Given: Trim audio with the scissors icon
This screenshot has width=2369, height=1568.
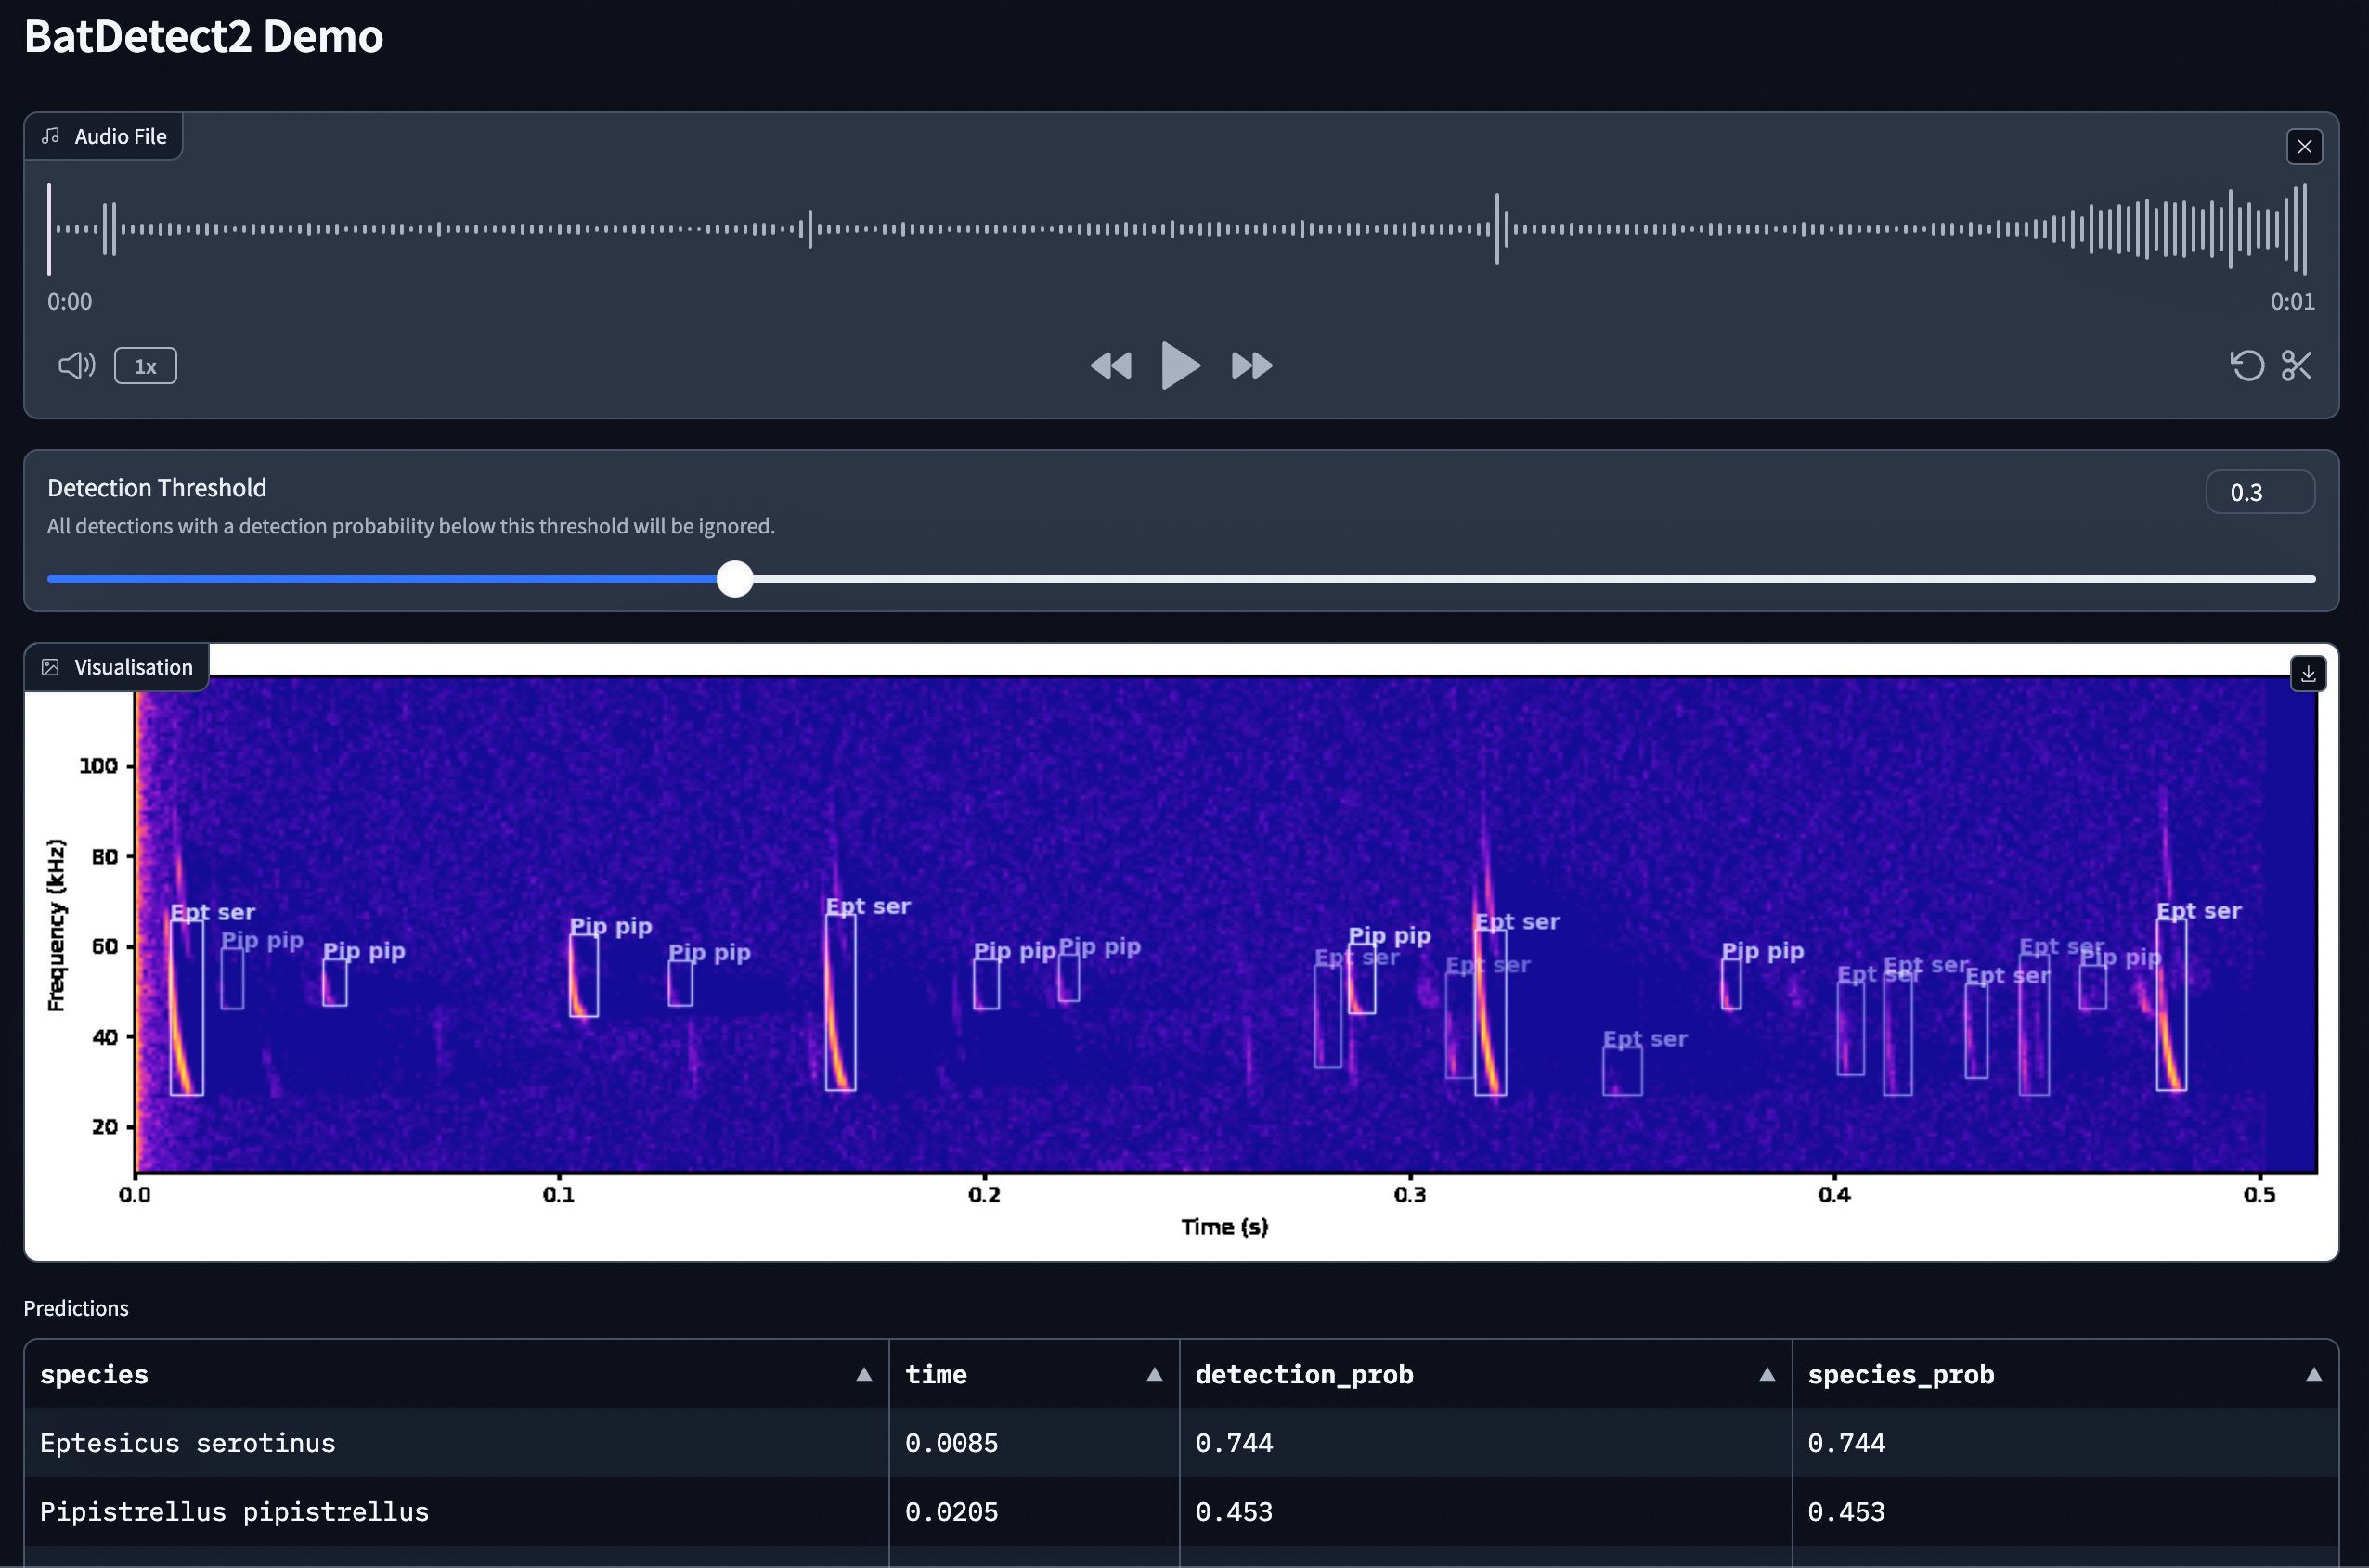Looking at the screenshot, I should pos(2296,365).
